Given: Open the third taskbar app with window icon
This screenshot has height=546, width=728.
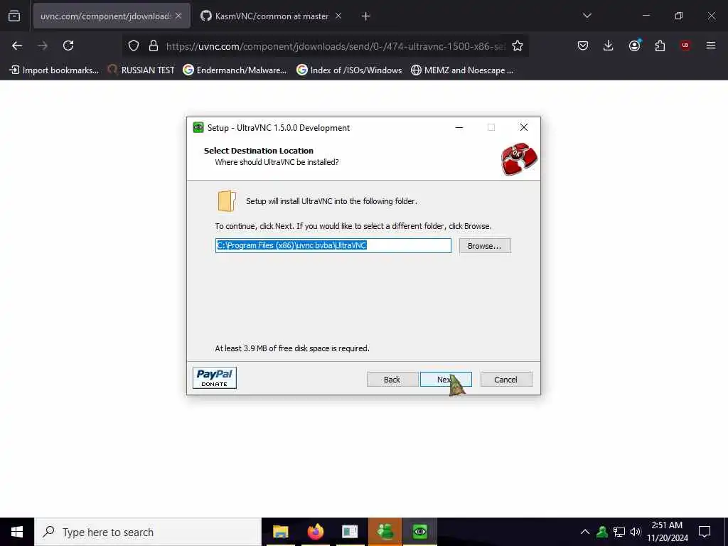Looking at the screenshot, I should tap(350, 532).
